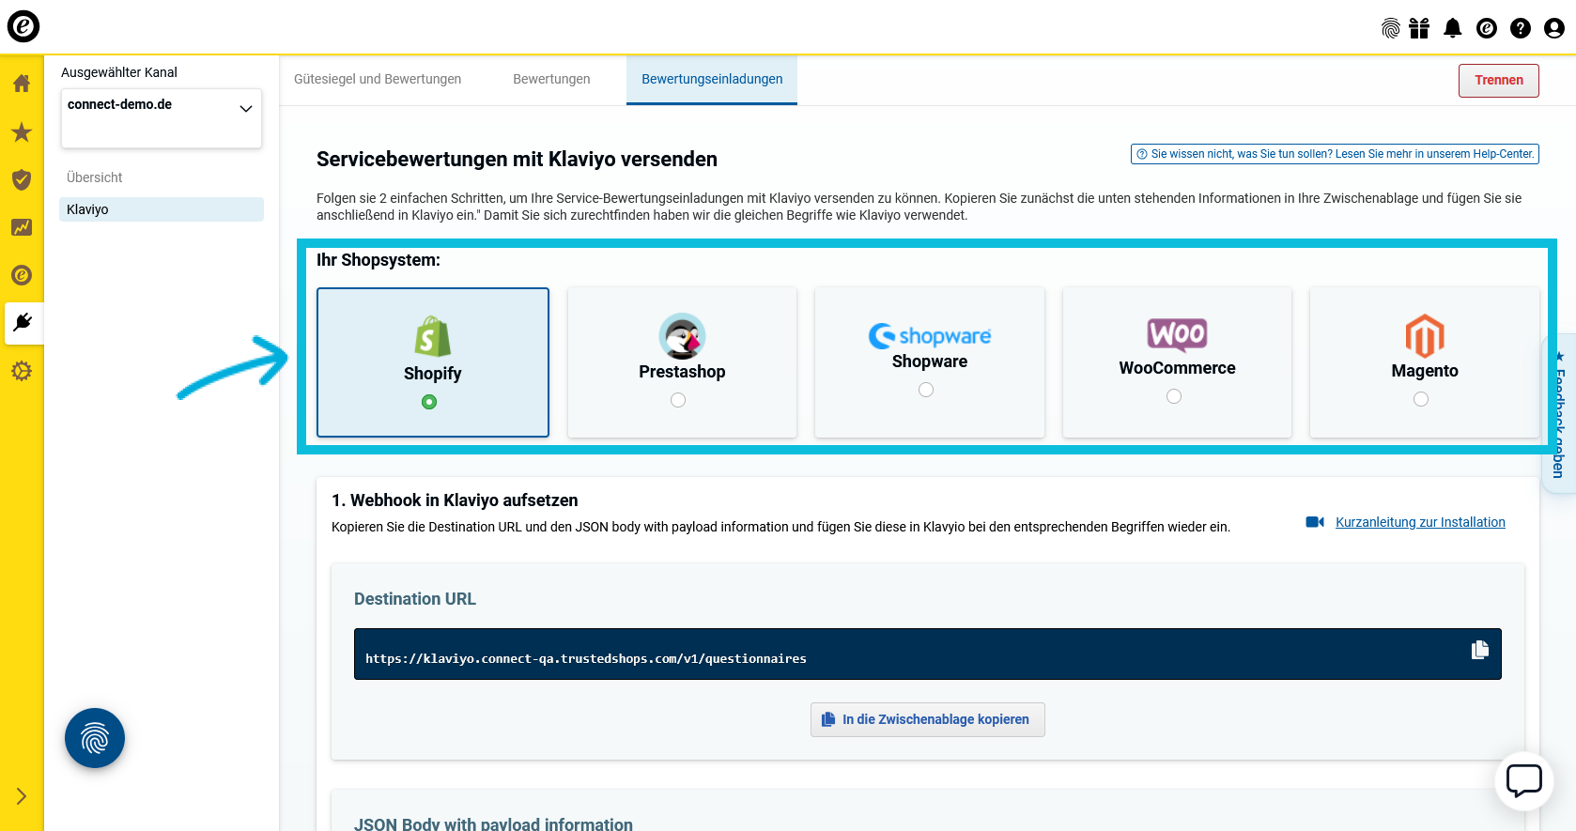
Task: Open the analytics chart icon in sidebar
Action: click(x=22, y=227)
